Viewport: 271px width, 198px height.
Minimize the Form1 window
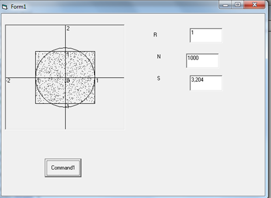225,5
